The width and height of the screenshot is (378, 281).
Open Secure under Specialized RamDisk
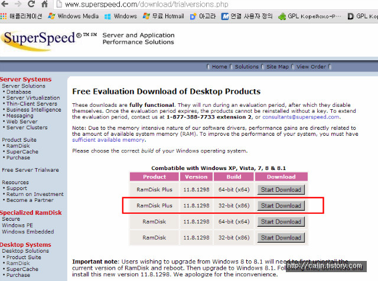coord(11,219)
